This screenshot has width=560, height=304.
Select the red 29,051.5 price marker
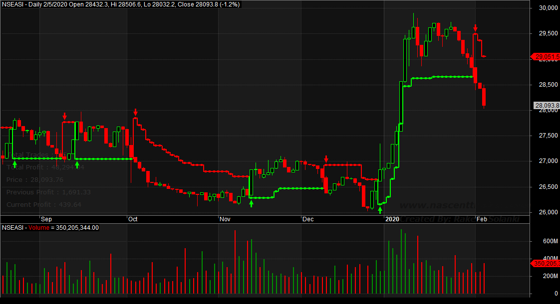click(546, 57)
